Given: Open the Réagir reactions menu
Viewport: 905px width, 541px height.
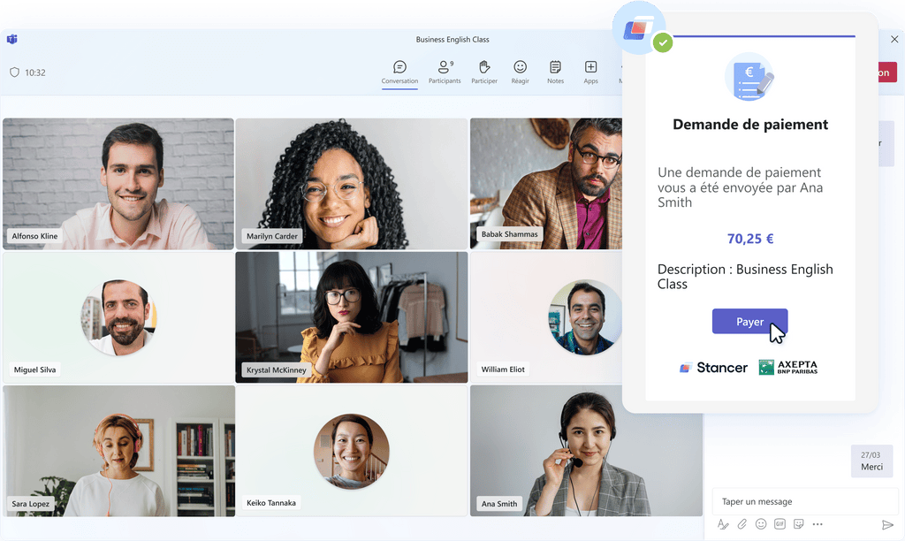Looking at the screenshot, I should pos(520,72).
